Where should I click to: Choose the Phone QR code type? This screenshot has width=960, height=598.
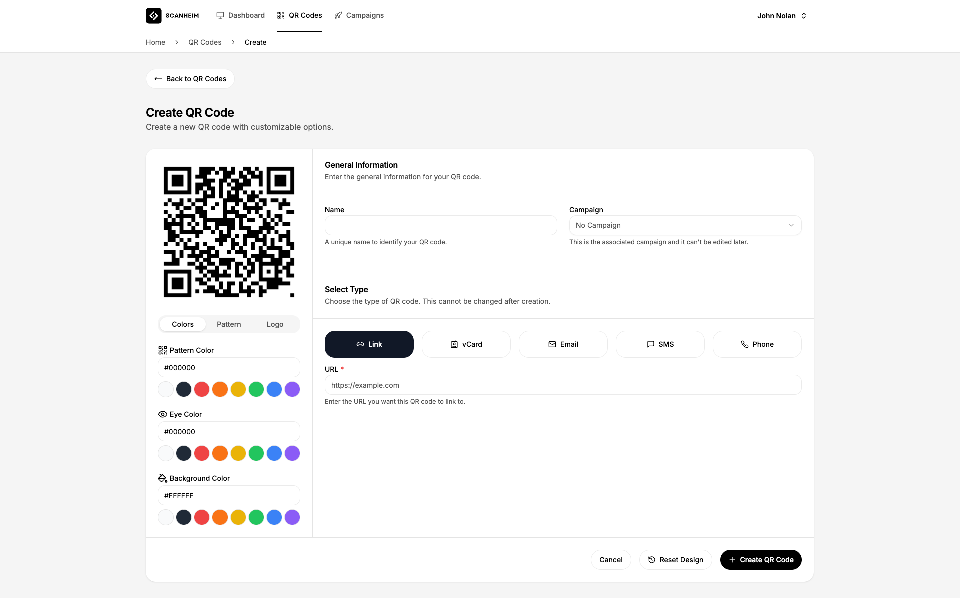click(x=757, y=344)
